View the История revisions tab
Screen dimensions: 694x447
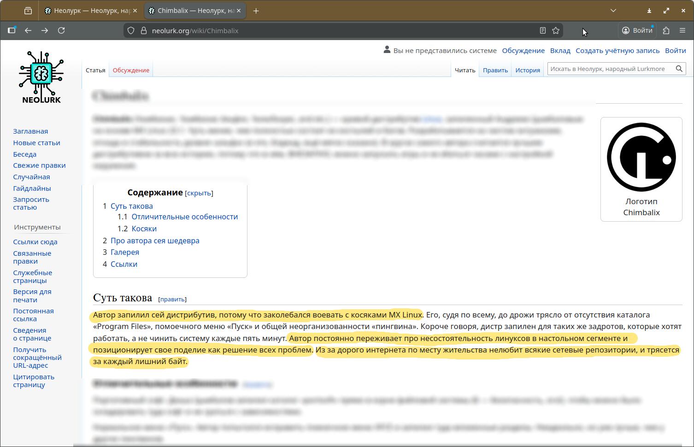tap(528, 70)
